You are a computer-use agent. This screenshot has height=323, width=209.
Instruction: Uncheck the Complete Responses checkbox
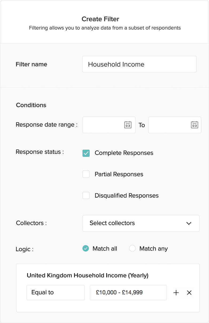point(86,153)
